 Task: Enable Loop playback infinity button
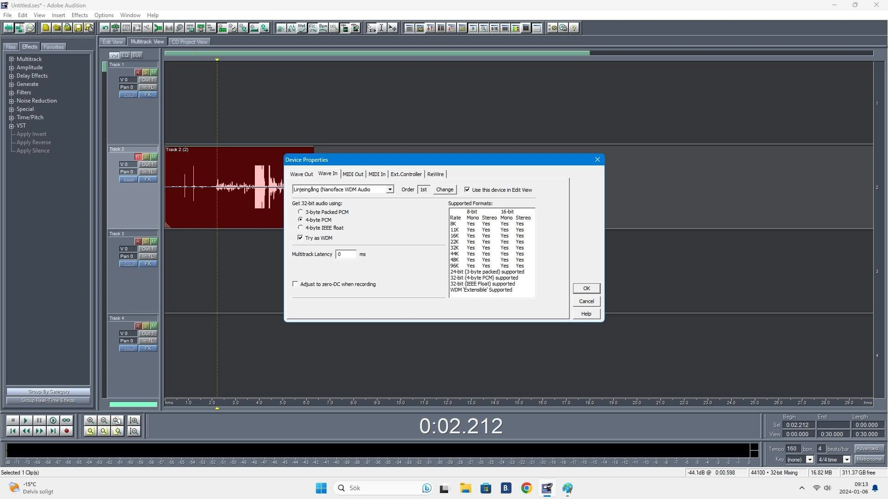pos(66,420)
